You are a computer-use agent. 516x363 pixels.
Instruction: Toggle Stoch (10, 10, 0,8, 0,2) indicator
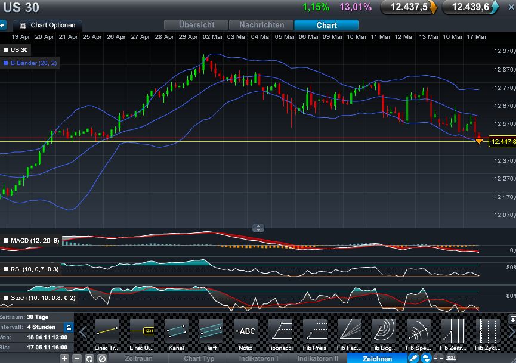point(5,298)
